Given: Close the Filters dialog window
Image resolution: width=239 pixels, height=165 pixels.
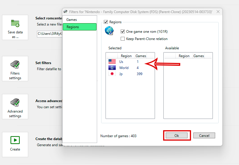Looking at the screenshot, I should pyautogui.click(x=218, y=12).
